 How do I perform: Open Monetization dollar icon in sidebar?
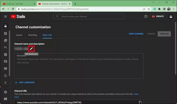(x=6, y=83)
